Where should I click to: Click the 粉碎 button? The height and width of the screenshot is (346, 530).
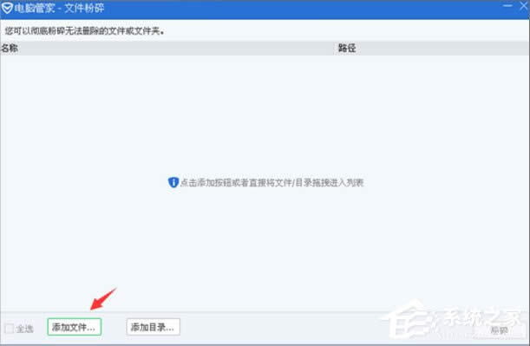[499, 330]
